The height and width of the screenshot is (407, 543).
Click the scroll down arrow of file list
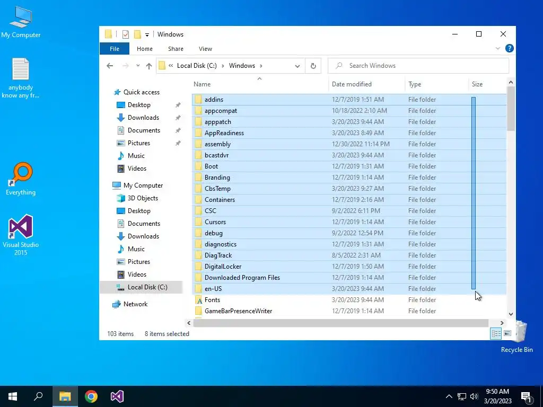tap(511, 314)
